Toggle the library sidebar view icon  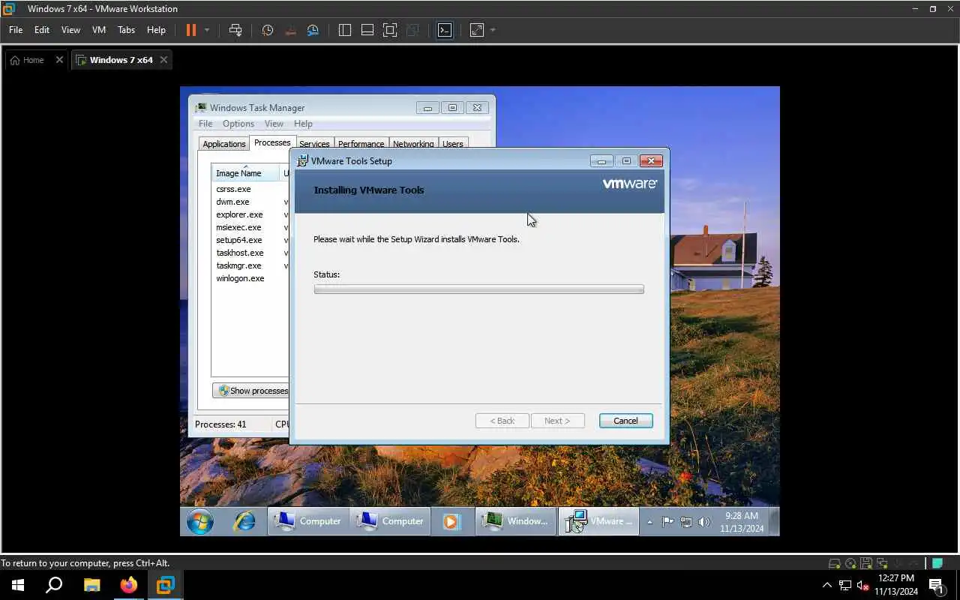pyautogui.click(x=345, y=30)
